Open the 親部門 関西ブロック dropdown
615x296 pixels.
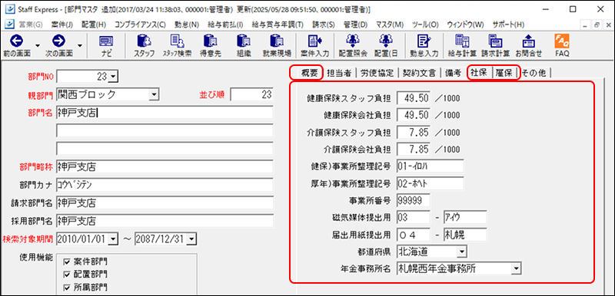(155, 94)
